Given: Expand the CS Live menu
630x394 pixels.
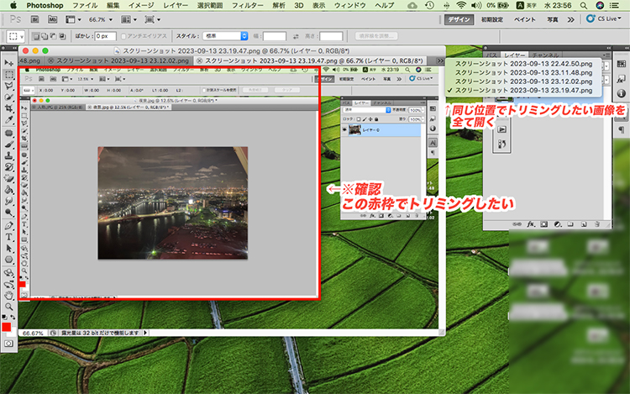Looking at the screenshot, I should [x=603, y=18].
